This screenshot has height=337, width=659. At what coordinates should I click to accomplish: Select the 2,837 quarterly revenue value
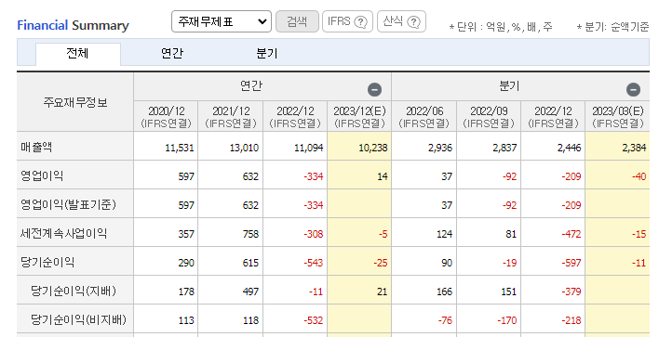504,148
